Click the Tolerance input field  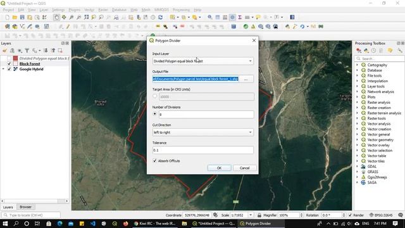(x=202, y=150)
